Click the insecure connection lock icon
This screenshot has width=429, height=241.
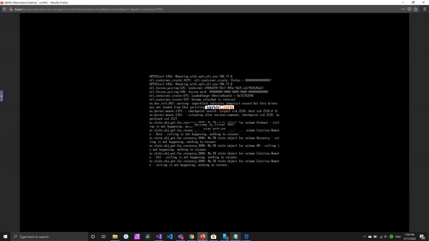[11, 9]
